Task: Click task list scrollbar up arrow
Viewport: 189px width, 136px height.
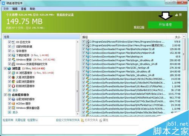Action: pos(77,42)
